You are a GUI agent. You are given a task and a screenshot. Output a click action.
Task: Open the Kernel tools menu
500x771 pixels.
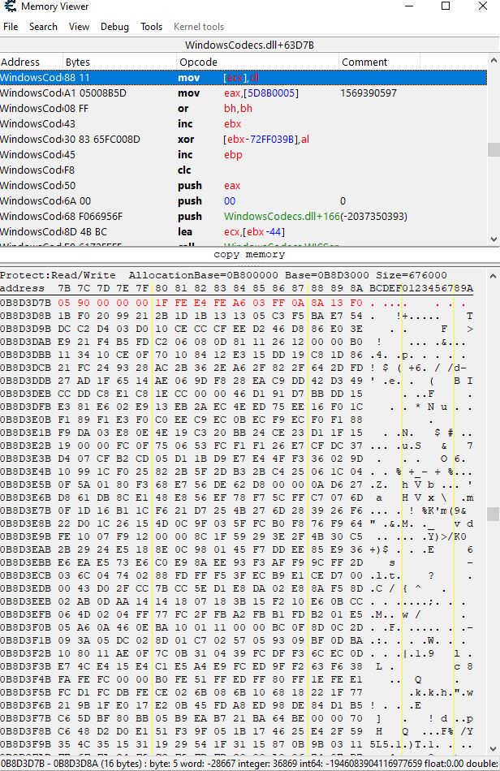click(x=199, y=27)
